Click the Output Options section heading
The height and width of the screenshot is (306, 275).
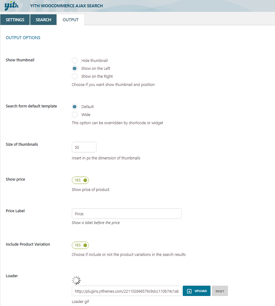23,38
